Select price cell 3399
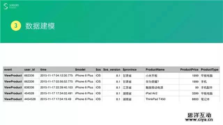The width and height of the screenshot is (223, 125). click(195, 93)
